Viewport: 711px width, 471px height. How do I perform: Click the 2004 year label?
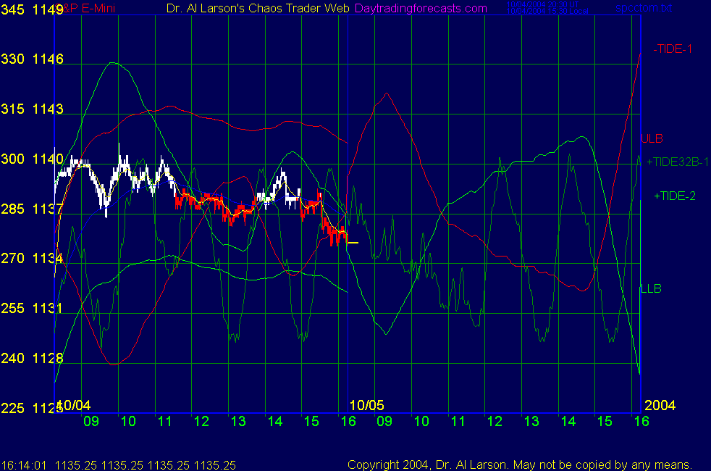pyautogui.click(x=660, y=405)
